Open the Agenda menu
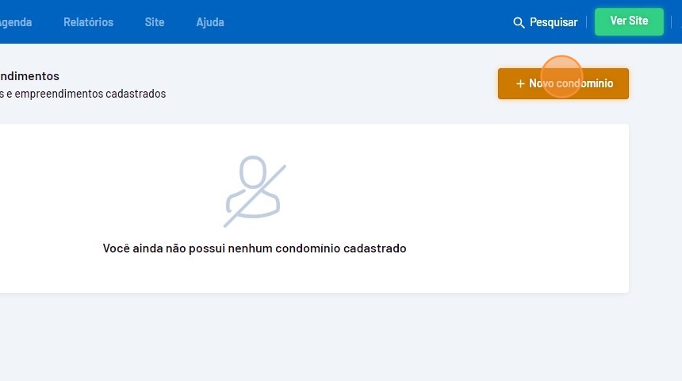The width and height of the screenshot is (682, 381). pyautogui.click(x=16, y=22)
